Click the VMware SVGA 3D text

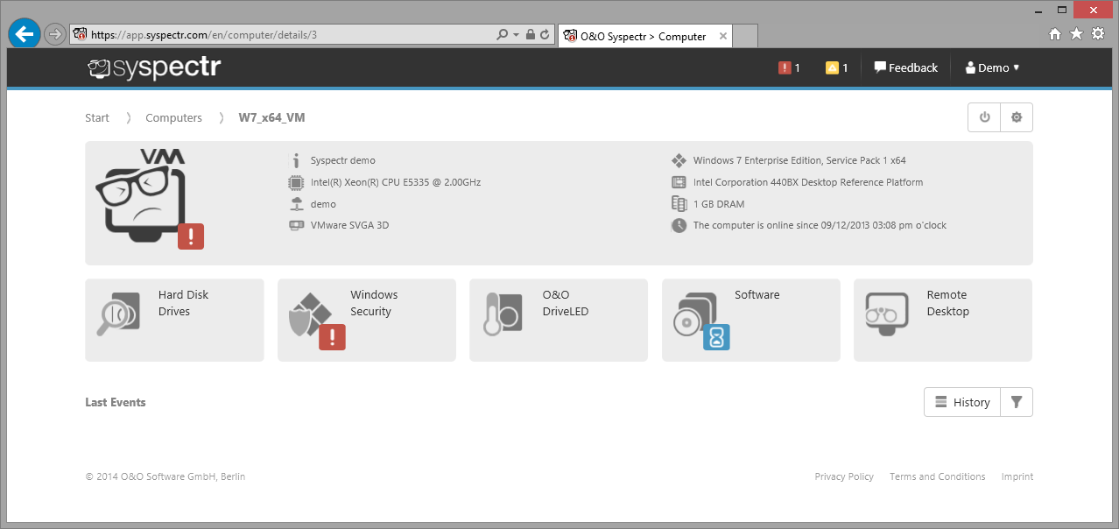pyautogui.click(x=350, y=225)
